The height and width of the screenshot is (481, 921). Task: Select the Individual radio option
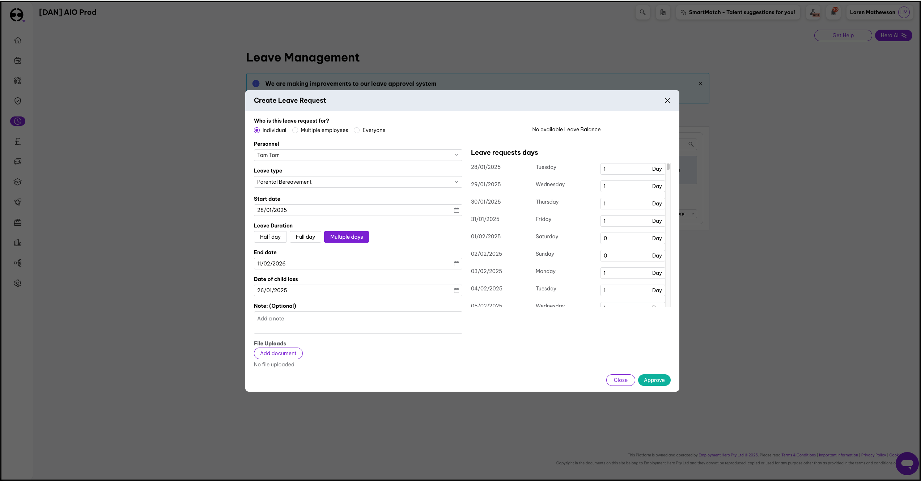(x=257, y=130)
